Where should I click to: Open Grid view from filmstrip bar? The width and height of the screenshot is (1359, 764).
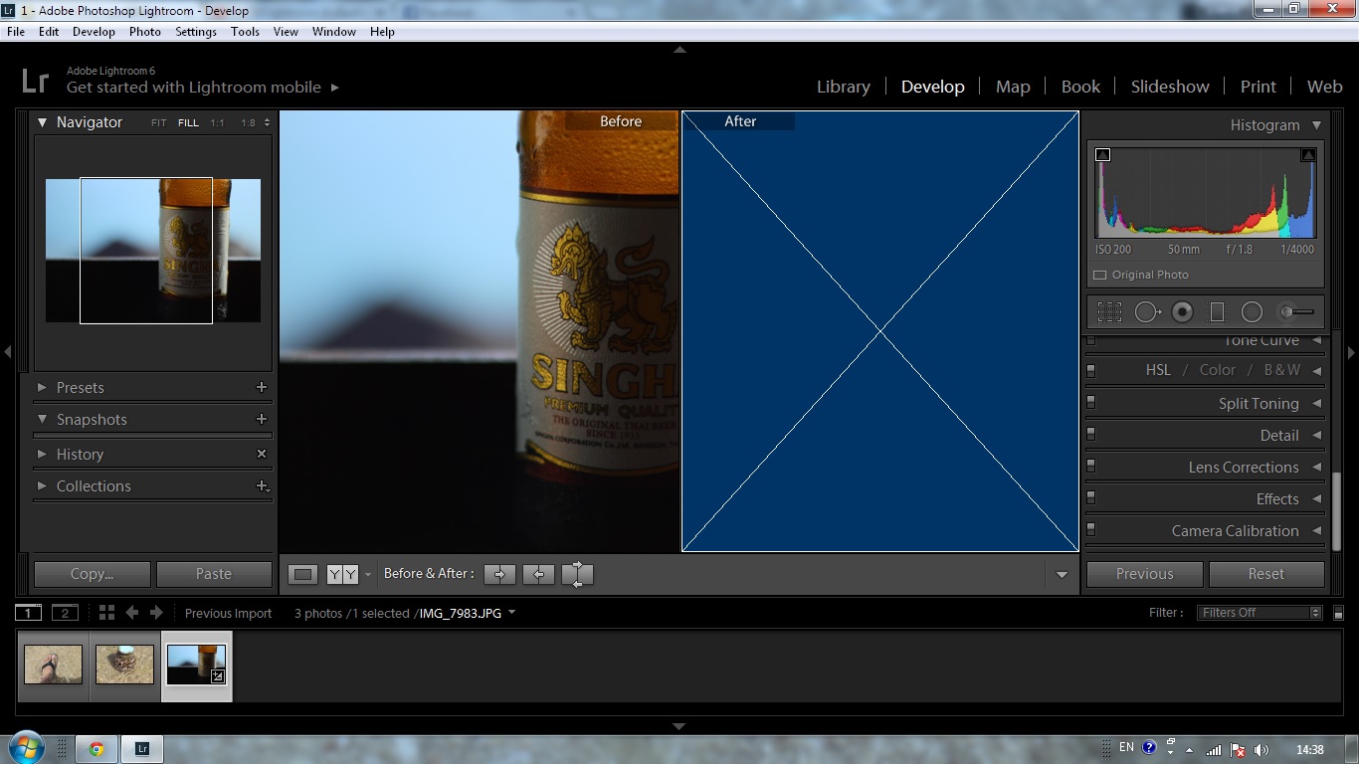click(x=106, y=613)
